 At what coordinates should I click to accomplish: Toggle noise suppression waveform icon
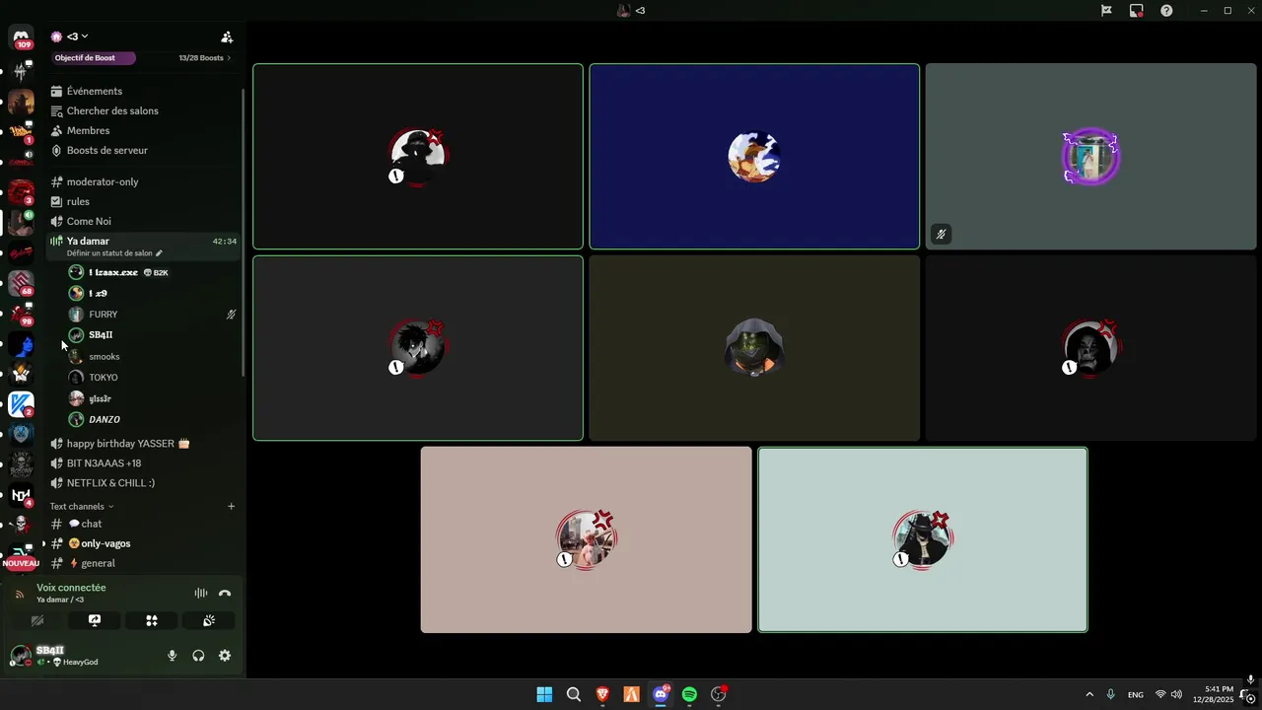click(x=201, y=593)
